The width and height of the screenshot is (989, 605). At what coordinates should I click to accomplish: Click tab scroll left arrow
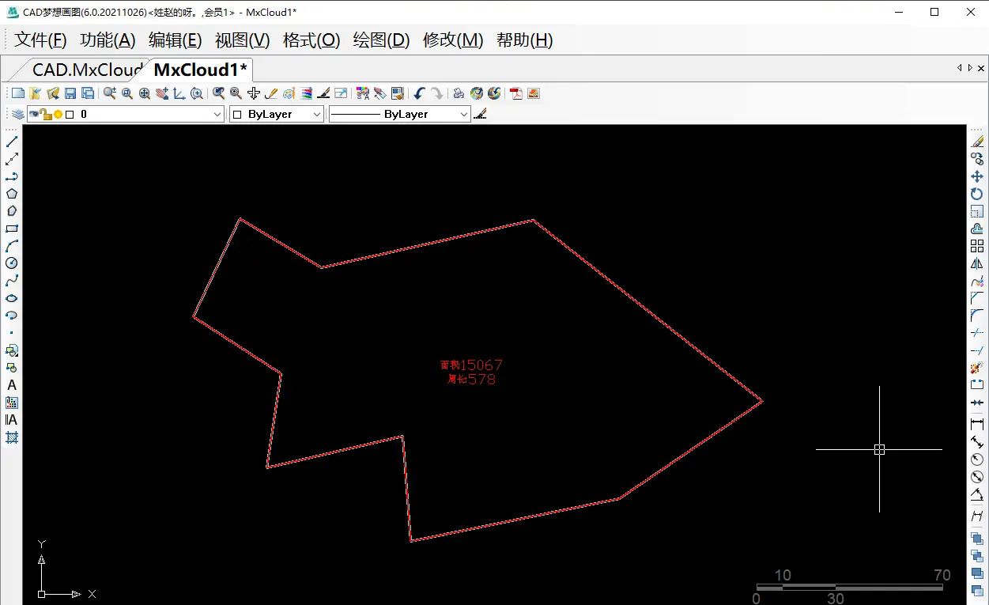pyautogui.click(x=960, y=68)
